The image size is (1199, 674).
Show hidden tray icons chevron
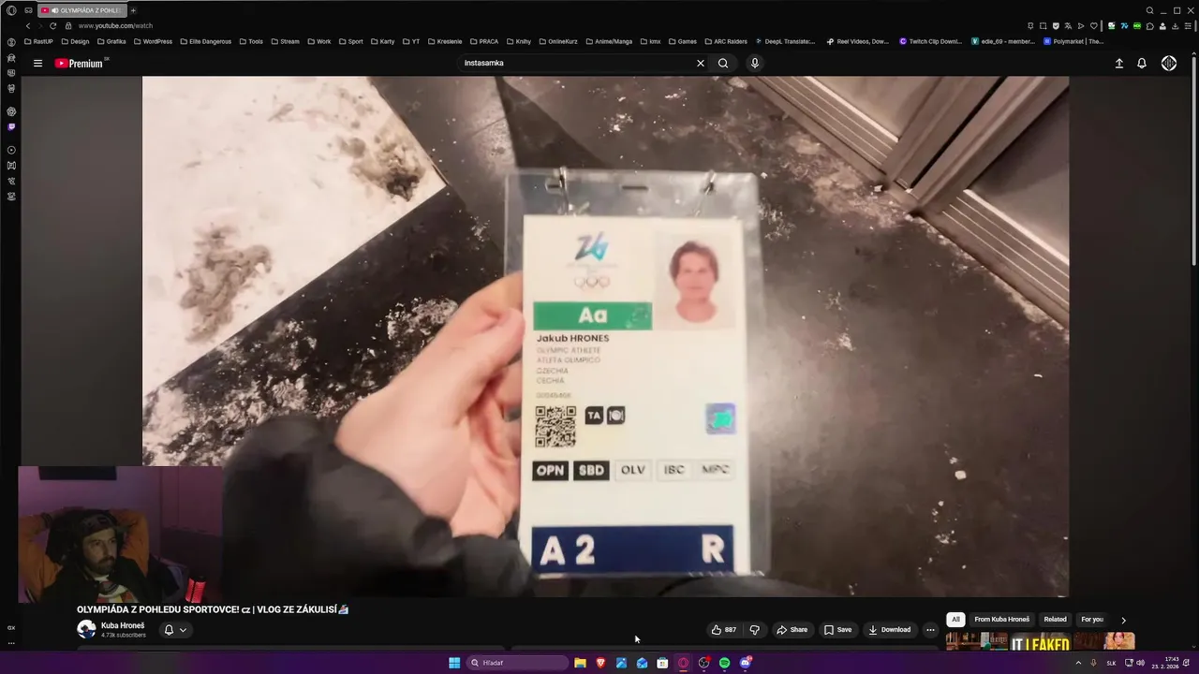tap(1078, 663)
